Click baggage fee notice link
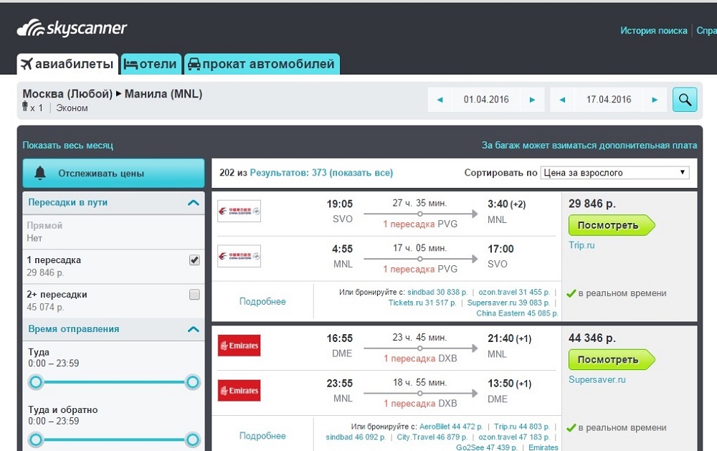 pos(589,146)
